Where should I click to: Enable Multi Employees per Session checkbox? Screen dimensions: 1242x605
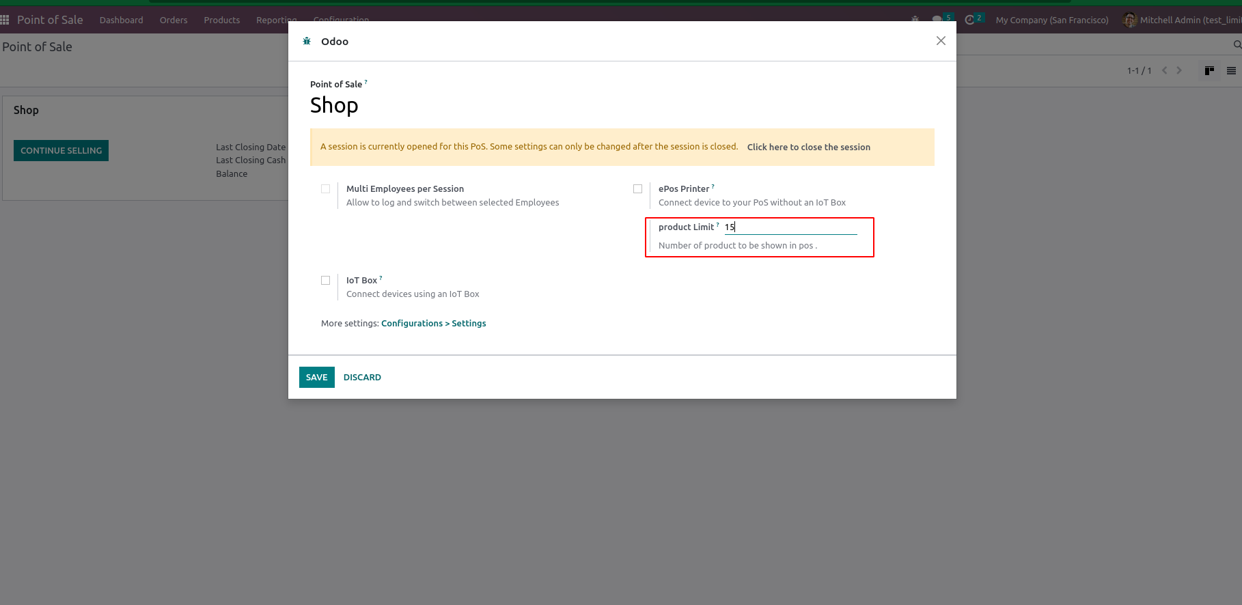tap(326, 189)
